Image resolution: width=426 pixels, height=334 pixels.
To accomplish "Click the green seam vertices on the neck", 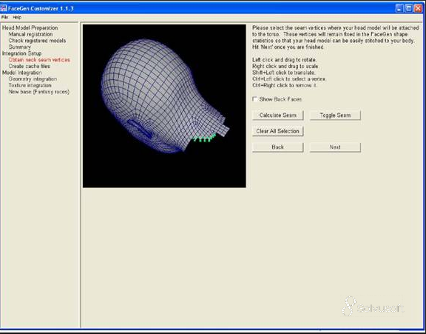I will coord(205,138).
